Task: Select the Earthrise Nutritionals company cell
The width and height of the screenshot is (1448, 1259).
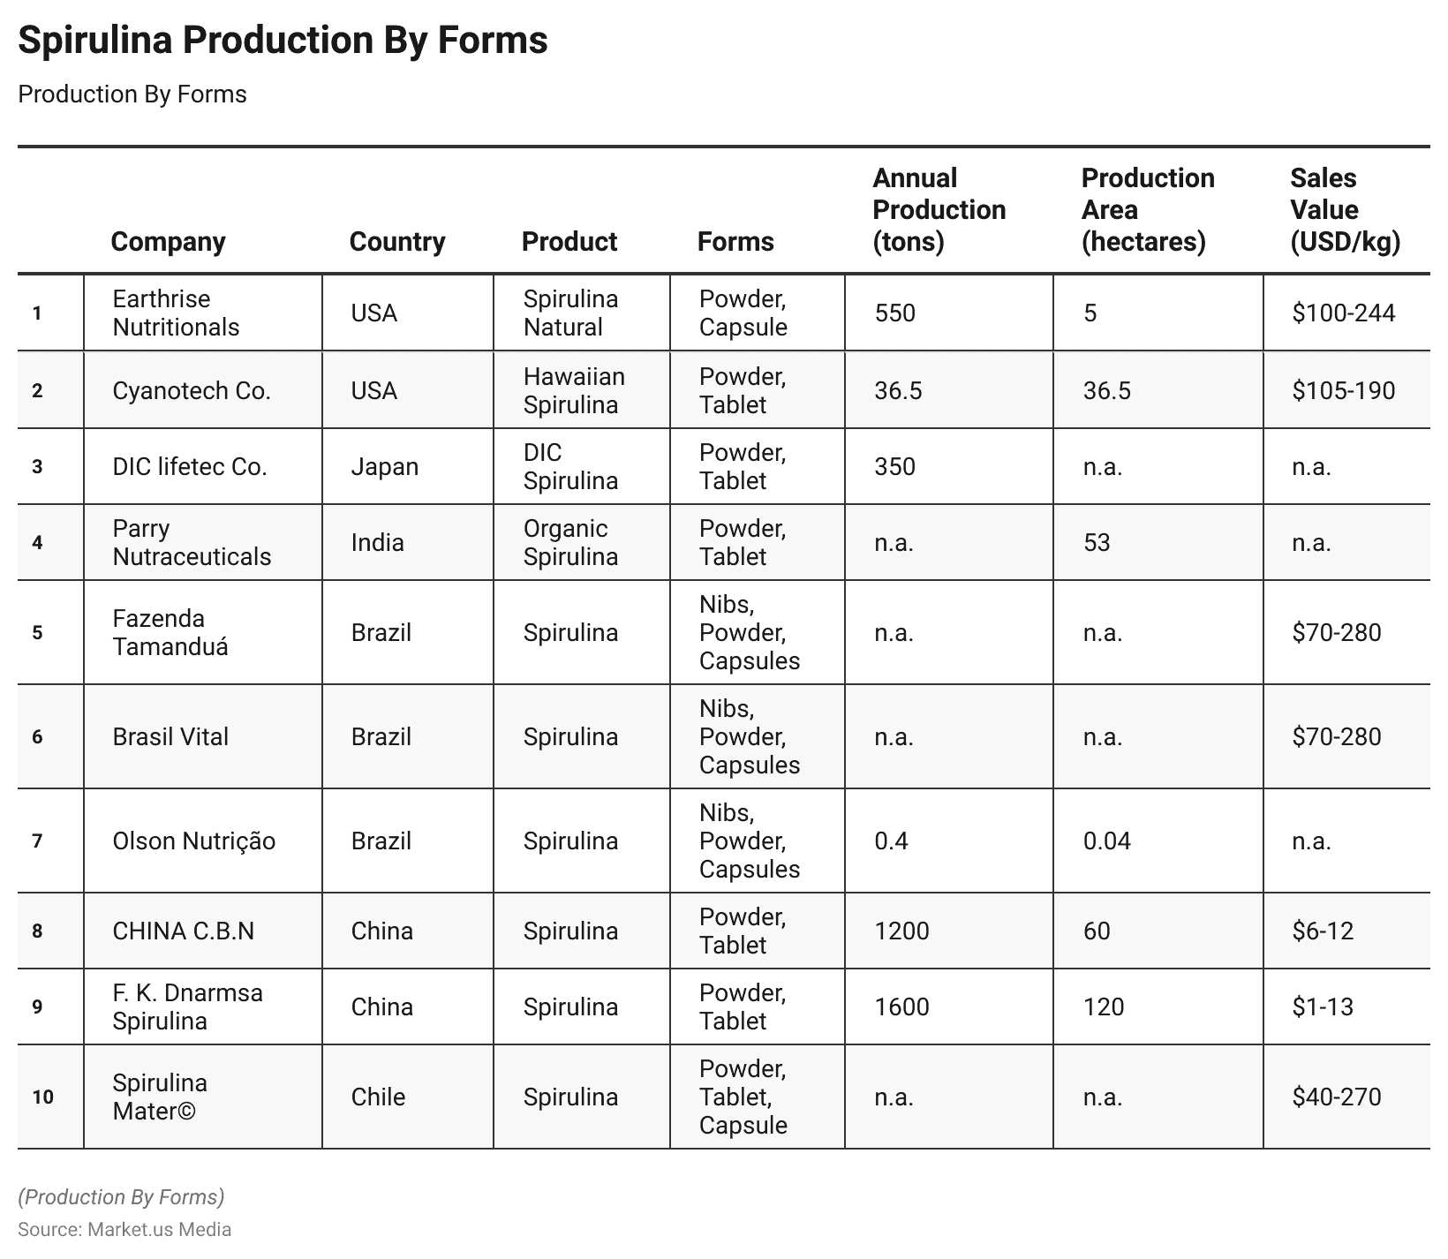Action: (x=176, y=313)
